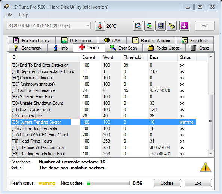Open the File menu

click(9, 15)
